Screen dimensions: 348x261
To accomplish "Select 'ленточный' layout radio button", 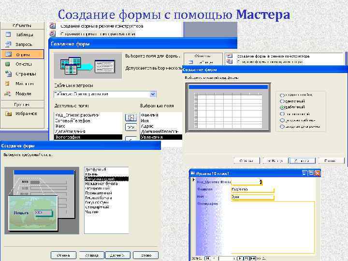I will tap(282, 101).
